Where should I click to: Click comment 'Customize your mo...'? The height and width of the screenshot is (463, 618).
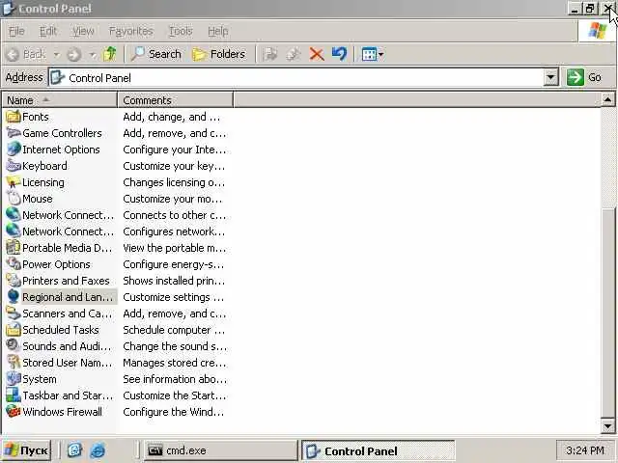173,199
